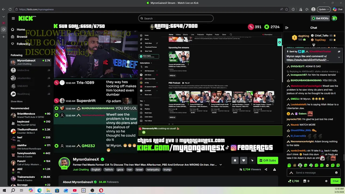Open the Trainwreckstv recommended channel
Viewport: 345px width, 194px height.
[x=30, y=179]
